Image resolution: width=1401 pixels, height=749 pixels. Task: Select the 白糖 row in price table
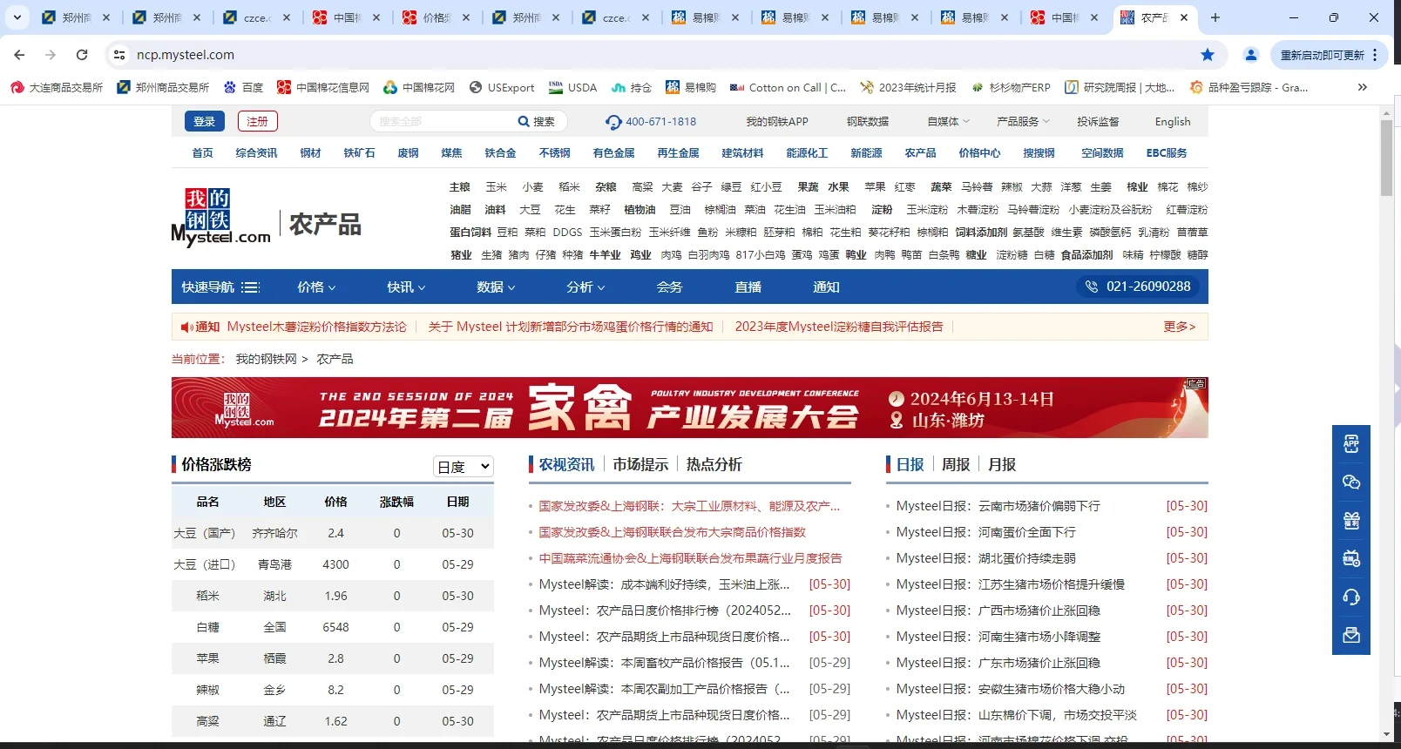pyautogui.click(x=333, y=627)
